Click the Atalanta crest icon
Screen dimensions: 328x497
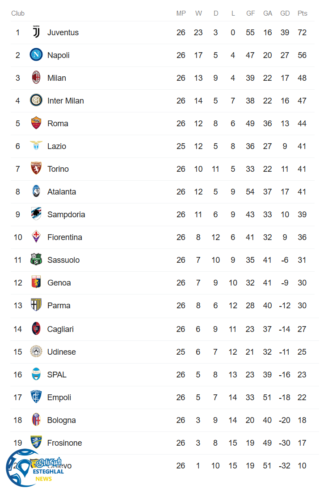click(x=36, y=192)
